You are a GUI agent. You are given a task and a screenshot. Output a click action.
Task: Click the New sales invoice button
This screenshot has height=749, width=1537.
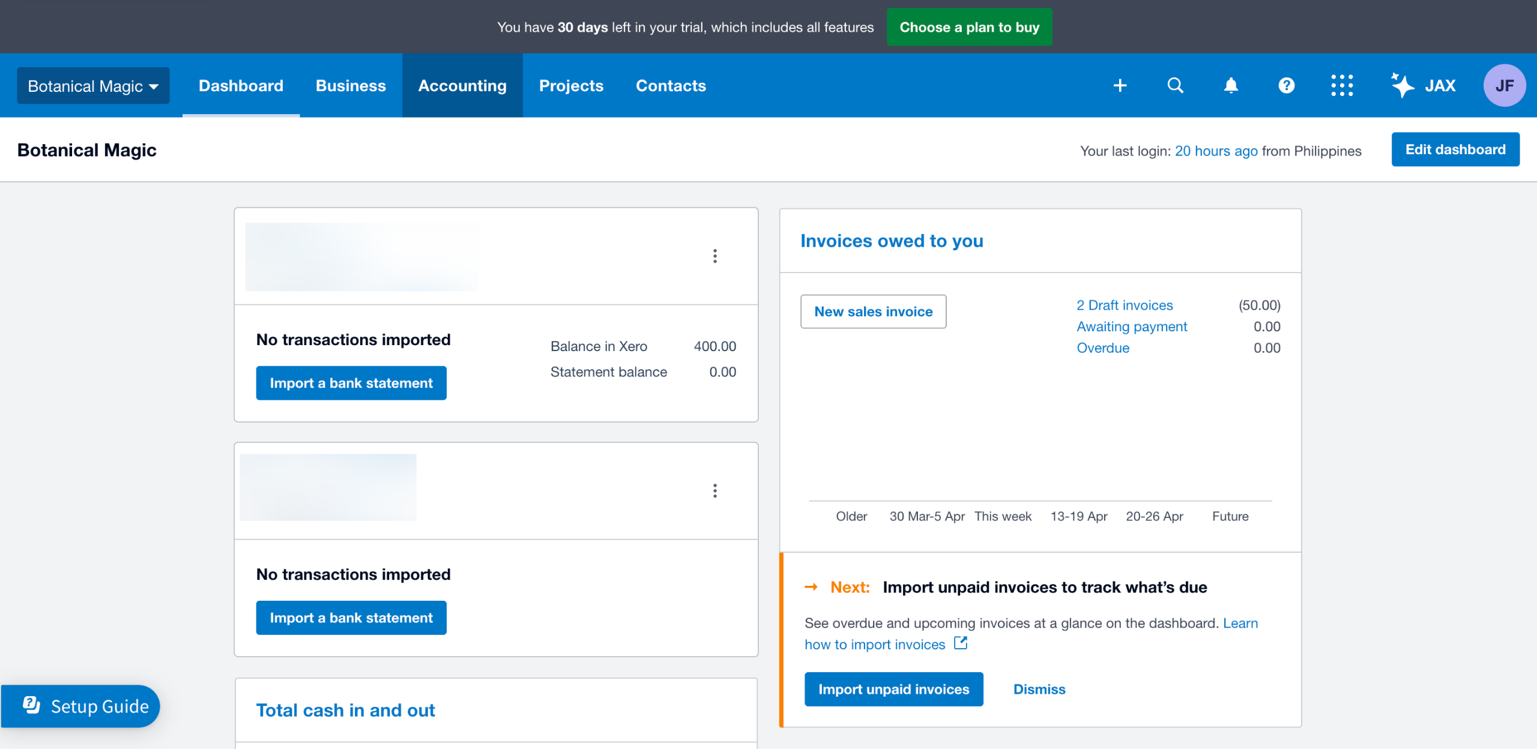pos(873,311)
